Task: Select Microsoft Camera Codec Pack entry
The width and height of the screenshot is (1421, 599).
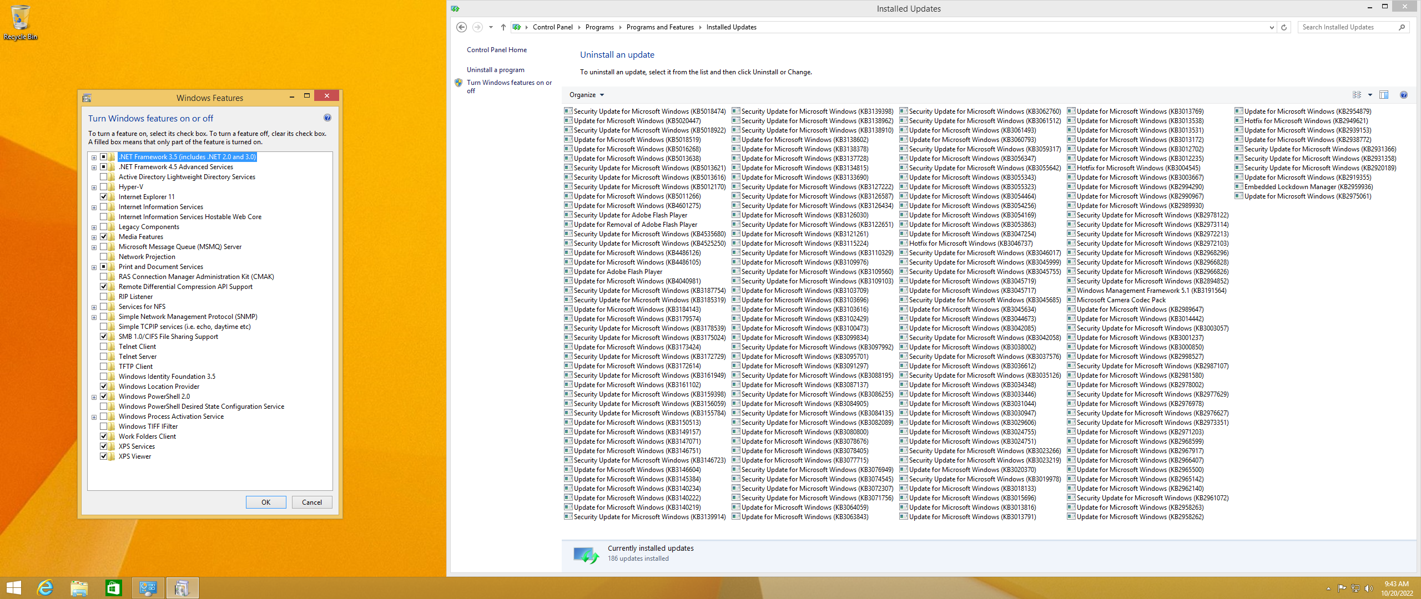Action: pos(1116,300)
